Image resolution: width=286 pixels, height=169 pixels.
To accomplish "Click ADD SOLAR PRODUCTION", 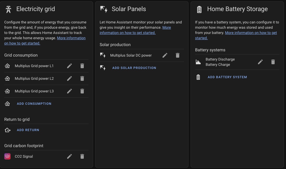I will point(134,68).
